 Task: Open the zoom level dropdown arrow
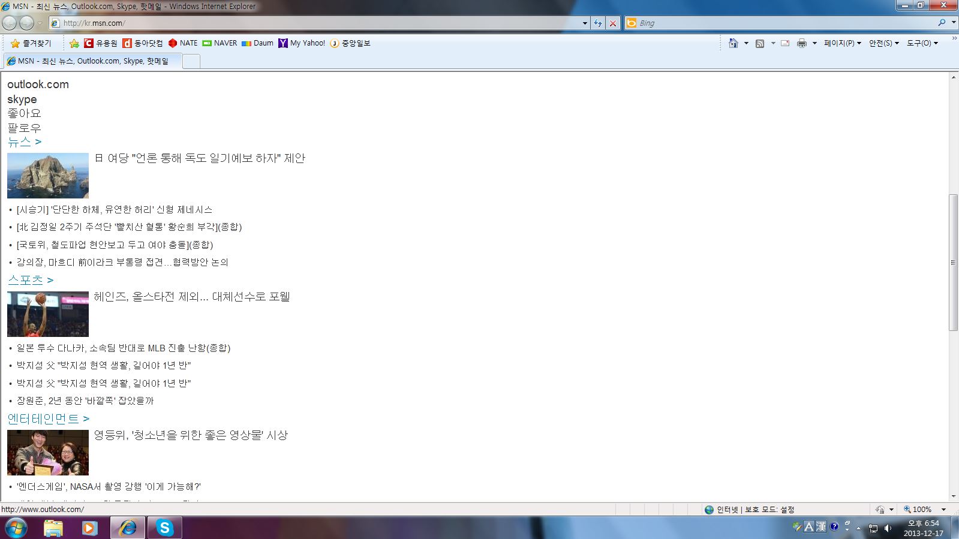(x=943, y=510)
